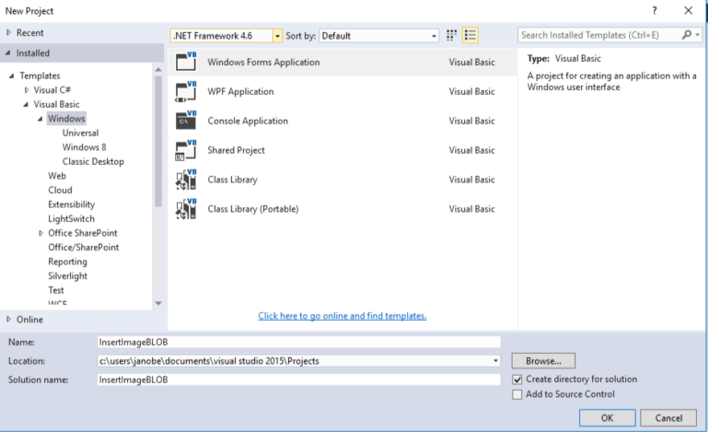
Task: Click the WPF Application template name
Action: pos(240,91)
